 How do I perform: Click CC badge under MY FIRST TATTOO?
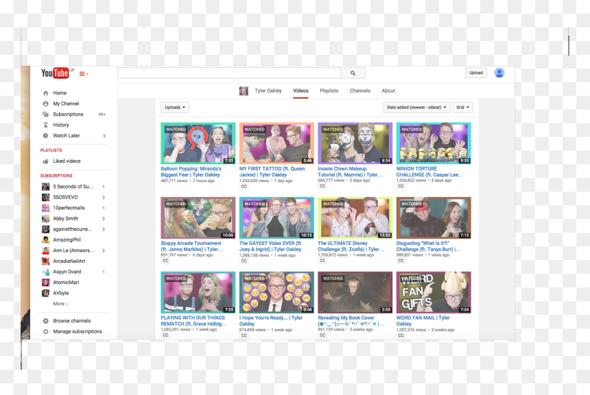(x=244, y=187)
